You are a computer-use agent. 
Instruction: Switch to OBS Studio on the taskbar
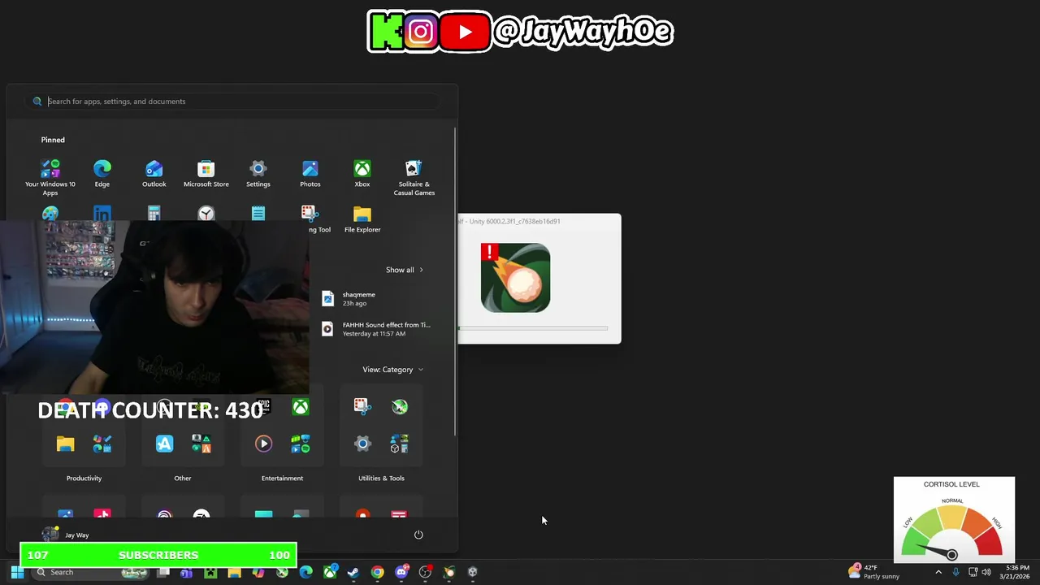425,572
